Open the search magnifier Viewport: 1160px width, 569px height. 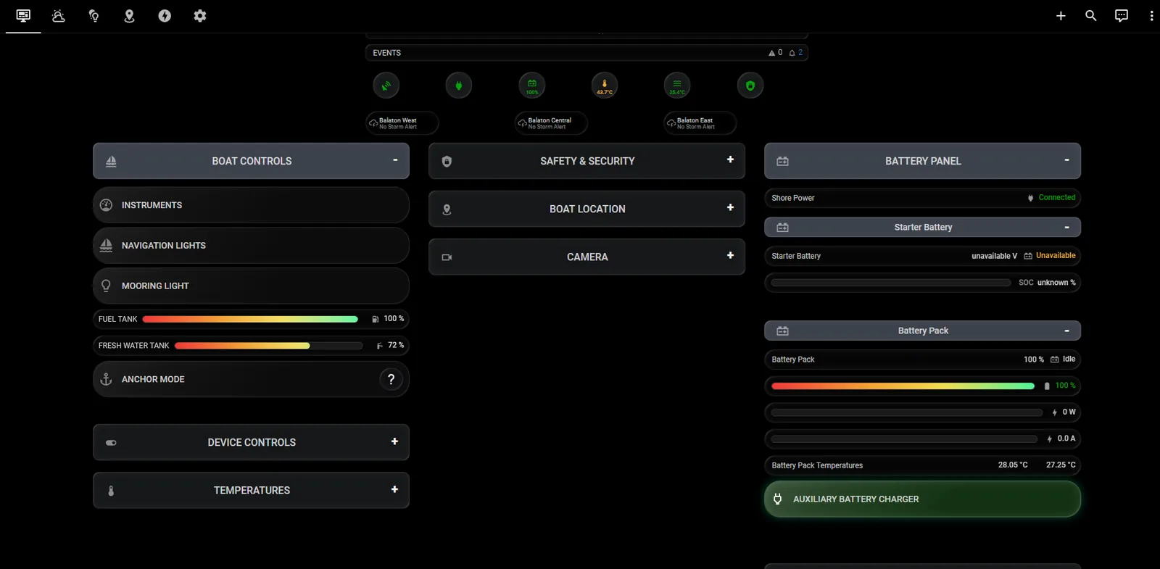coord(1090,16)
